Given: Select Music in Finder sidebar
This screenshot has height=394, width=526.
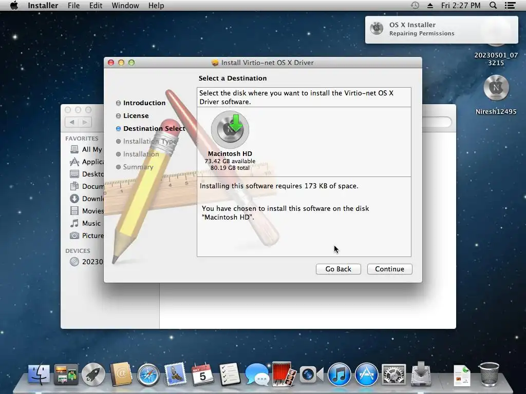Looking at the screenshot, I should (85, 223).
